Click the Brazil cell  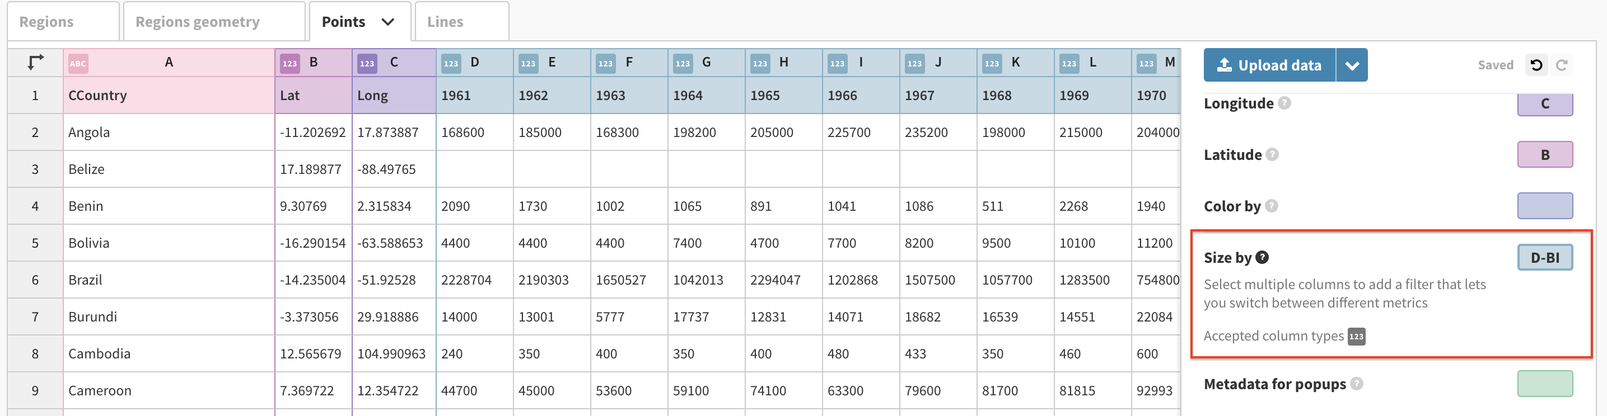point(169,280)
